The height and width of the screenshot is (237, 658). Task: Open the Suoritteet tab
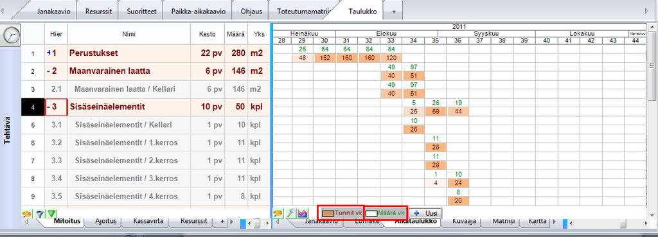click(141, 12)
